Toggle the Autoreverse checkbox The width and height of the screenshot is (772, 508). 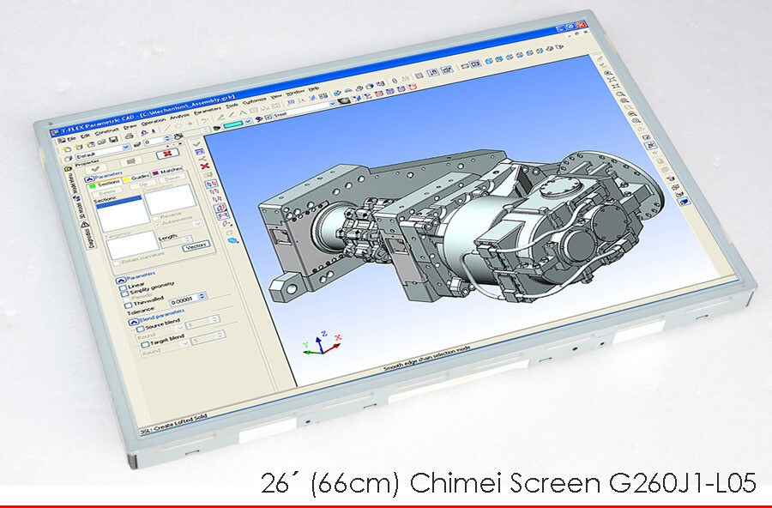pos(157,224)
